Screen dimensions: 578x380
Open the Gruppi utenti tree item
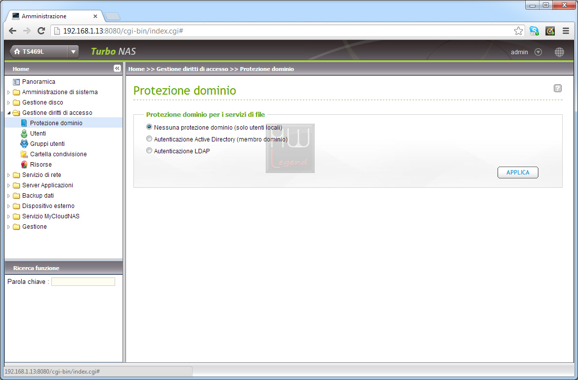click(x=47, y=144)
